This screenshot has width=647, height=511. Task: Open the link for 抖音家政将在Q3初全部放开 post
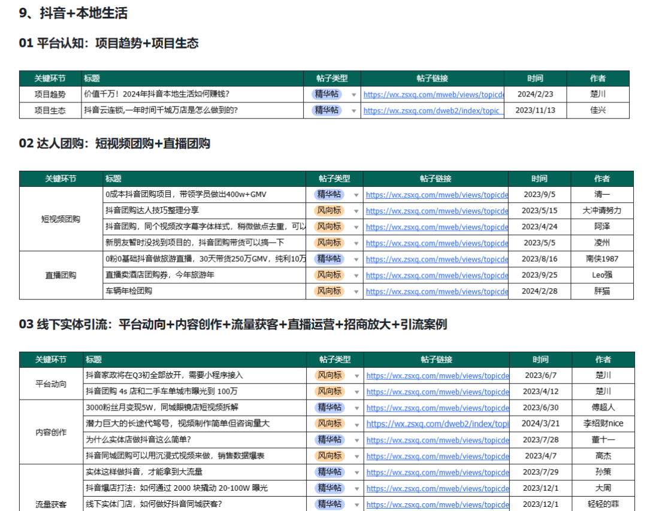tap(437, 376)
